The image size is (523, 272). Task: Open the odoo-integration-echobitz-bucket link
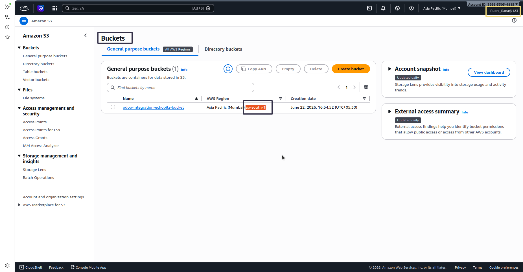tap(153, 107)
